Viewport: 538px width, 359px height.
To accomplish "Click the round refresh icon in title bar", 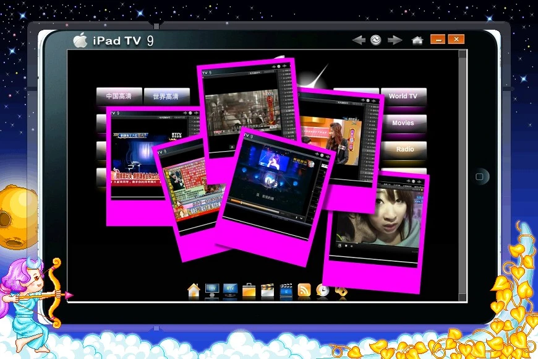I will tap(376, 40).
